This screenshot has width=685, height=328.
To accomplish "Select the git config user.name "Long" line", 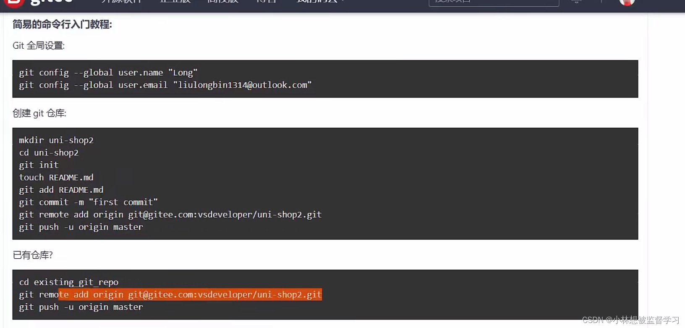I will point(108,73).
